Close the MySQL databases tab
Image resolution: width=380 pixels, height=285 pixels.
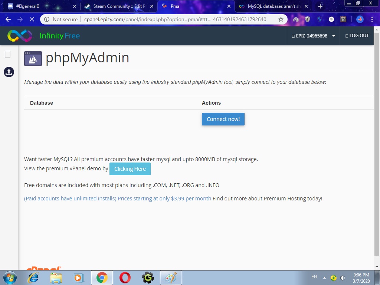click(x=306, y=6)
